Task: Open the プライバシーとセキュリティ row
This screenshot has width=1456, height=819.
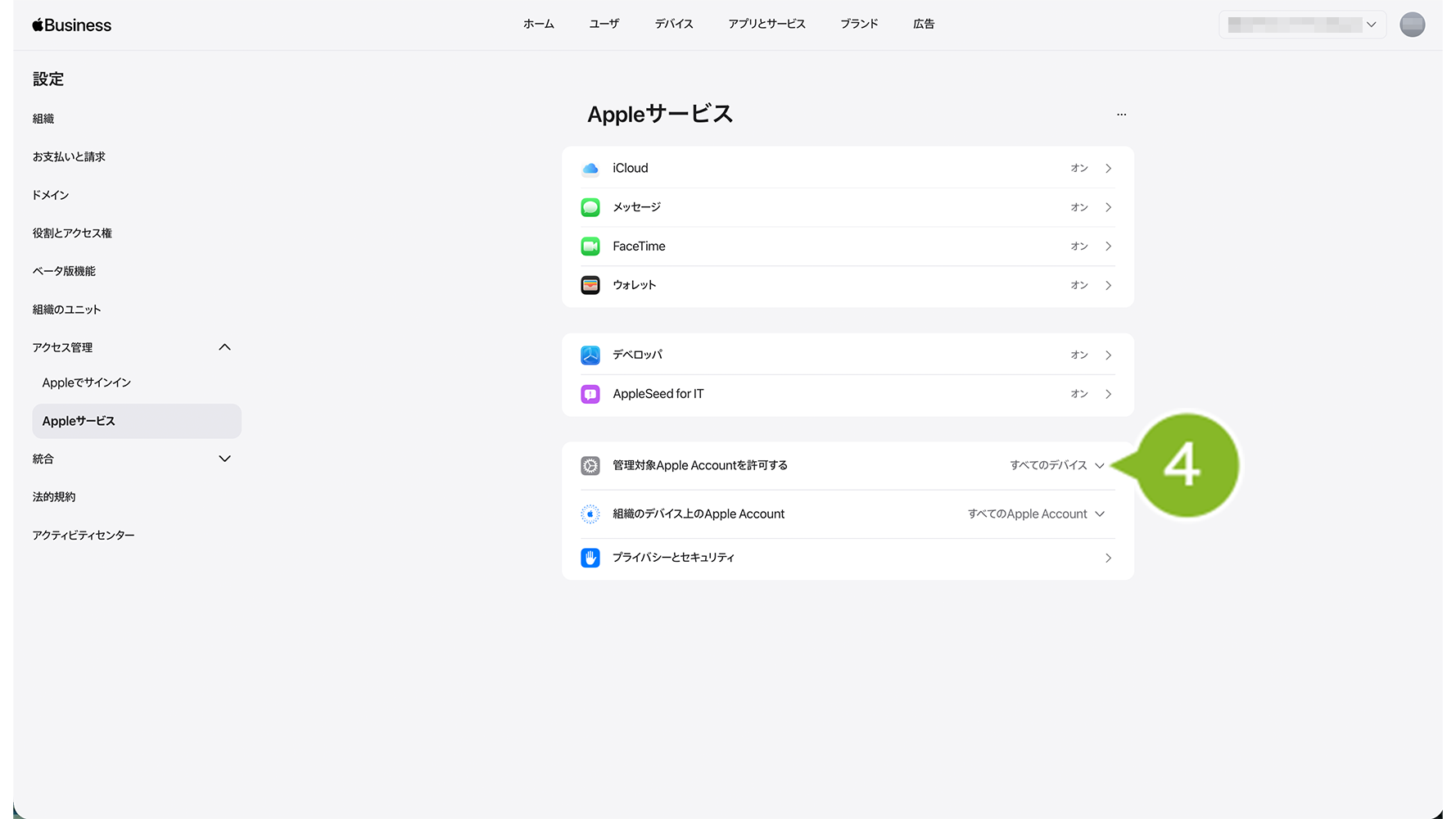Action: point(848,558)
